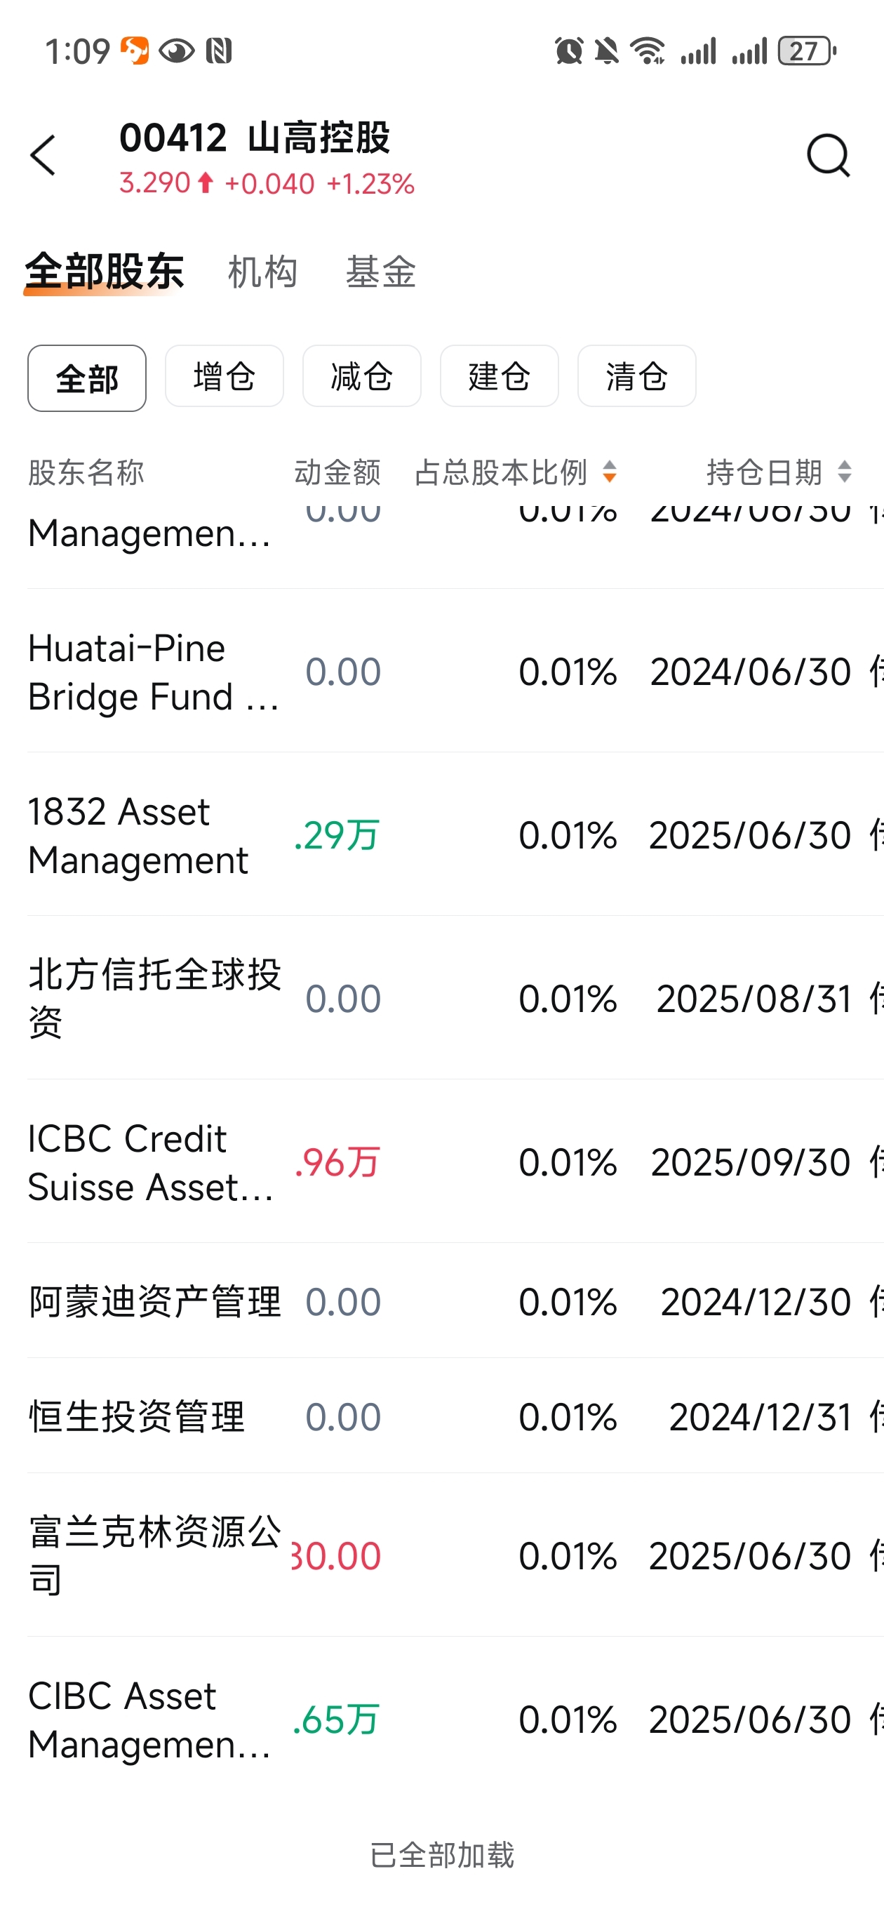The image size is (884, 1909).
Task: Tap the alarm icon in status bar
Action: (x=568, y=51)
